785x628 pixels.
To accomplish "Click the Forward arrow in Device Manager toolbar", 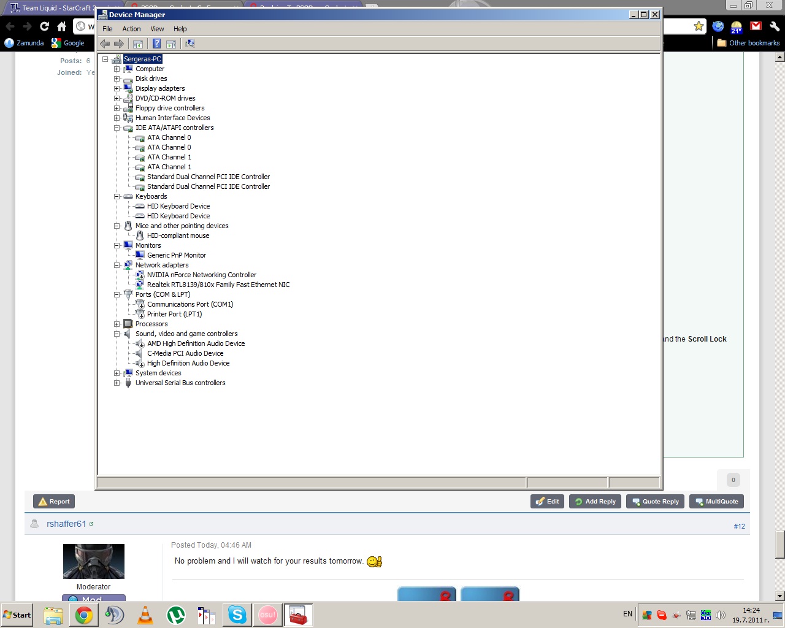I will pos(119,44).
